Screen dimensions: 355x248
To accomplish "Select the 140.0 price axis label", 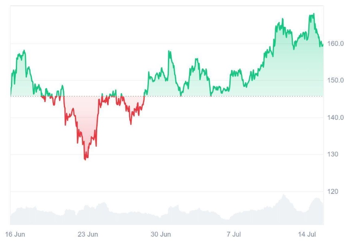I will click(x=336, y=117).
